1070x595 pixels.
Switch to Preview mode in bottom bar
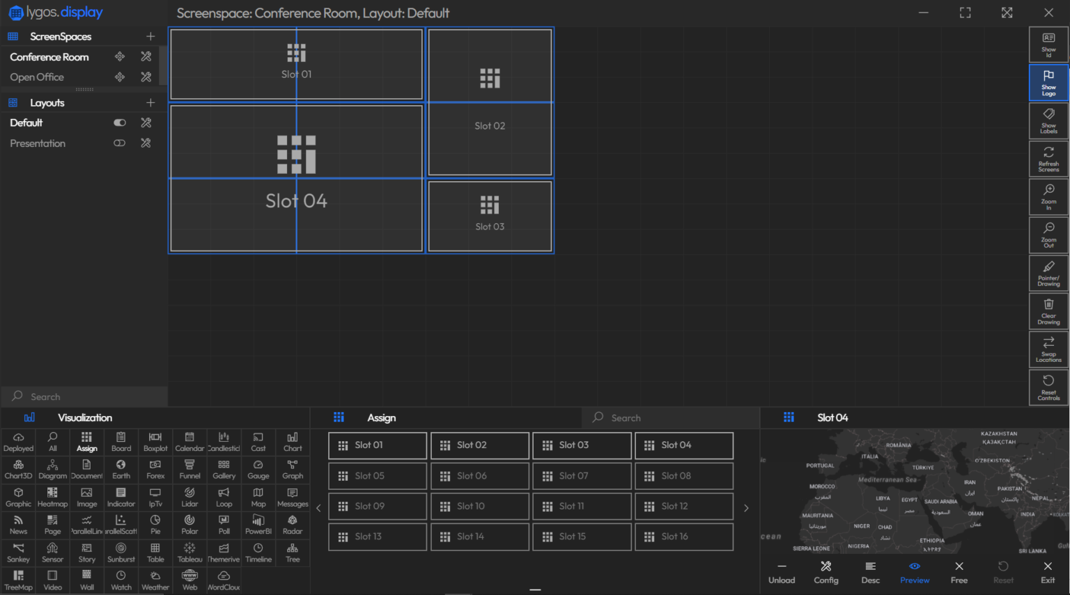point(915,572)
